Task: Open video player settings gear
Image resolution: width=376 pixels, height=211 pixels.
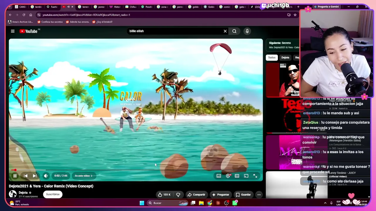Action: [228, 176]
